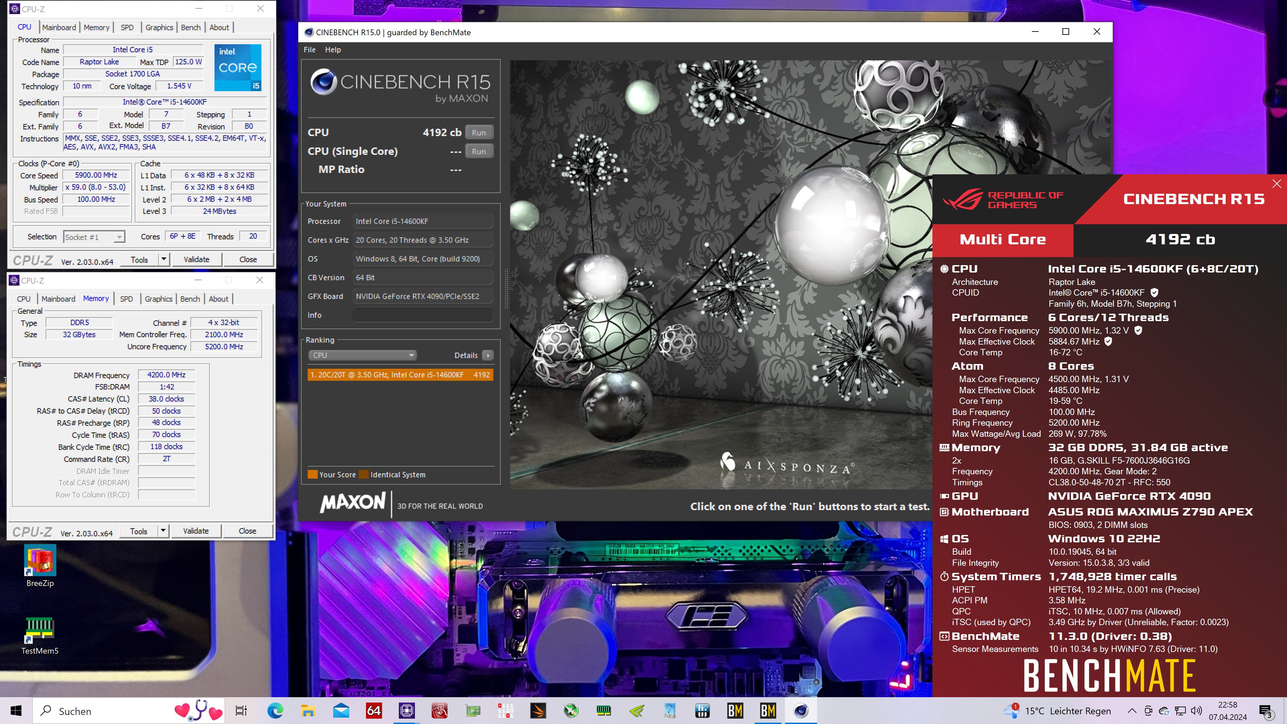Select the 20C/20T i5-14600KF ranking entry

click(400, 375)
